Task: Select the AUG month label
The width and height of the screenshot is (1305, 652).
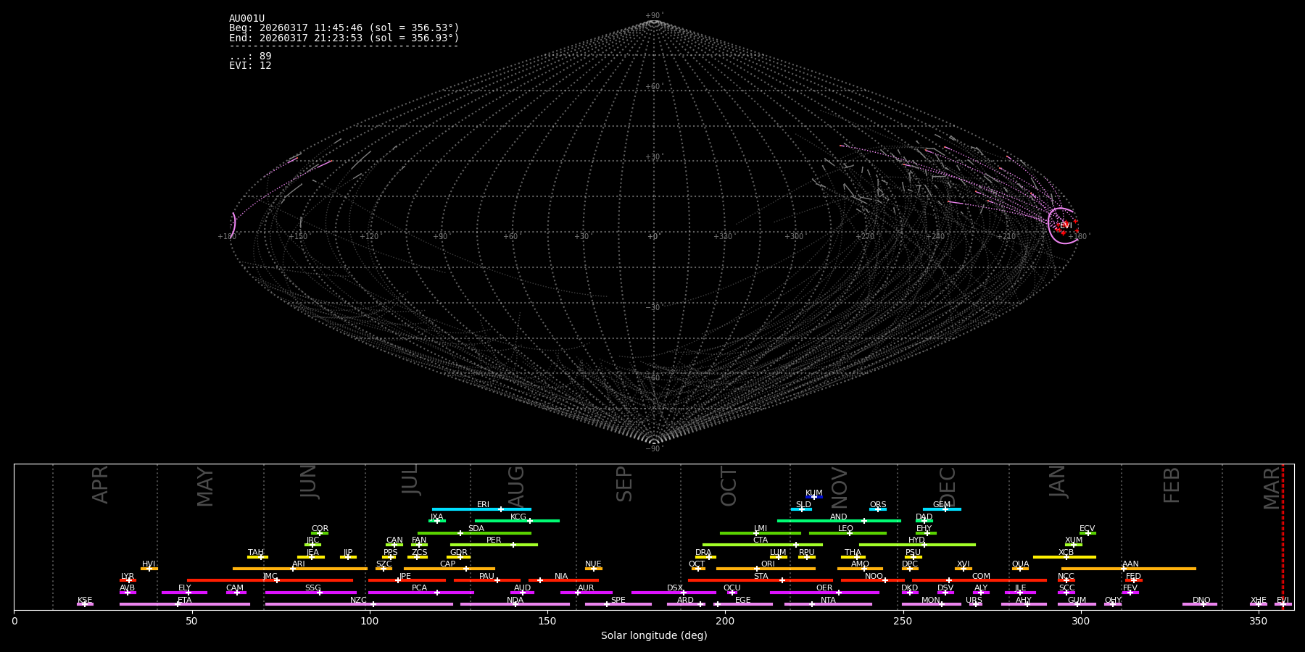Action: click(515, 487)
